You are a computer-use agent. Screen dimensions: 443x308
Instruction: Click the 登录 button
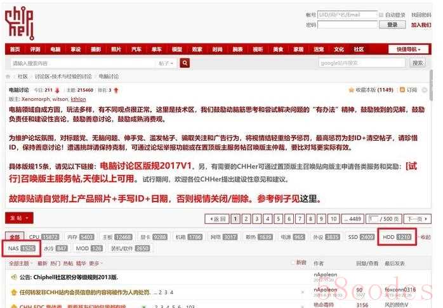392,25
